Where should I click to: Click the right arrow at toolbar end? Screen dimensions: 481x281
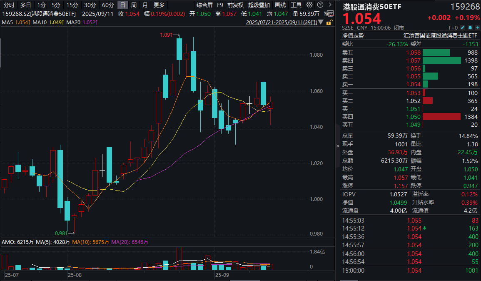click(x=330, y=5)
